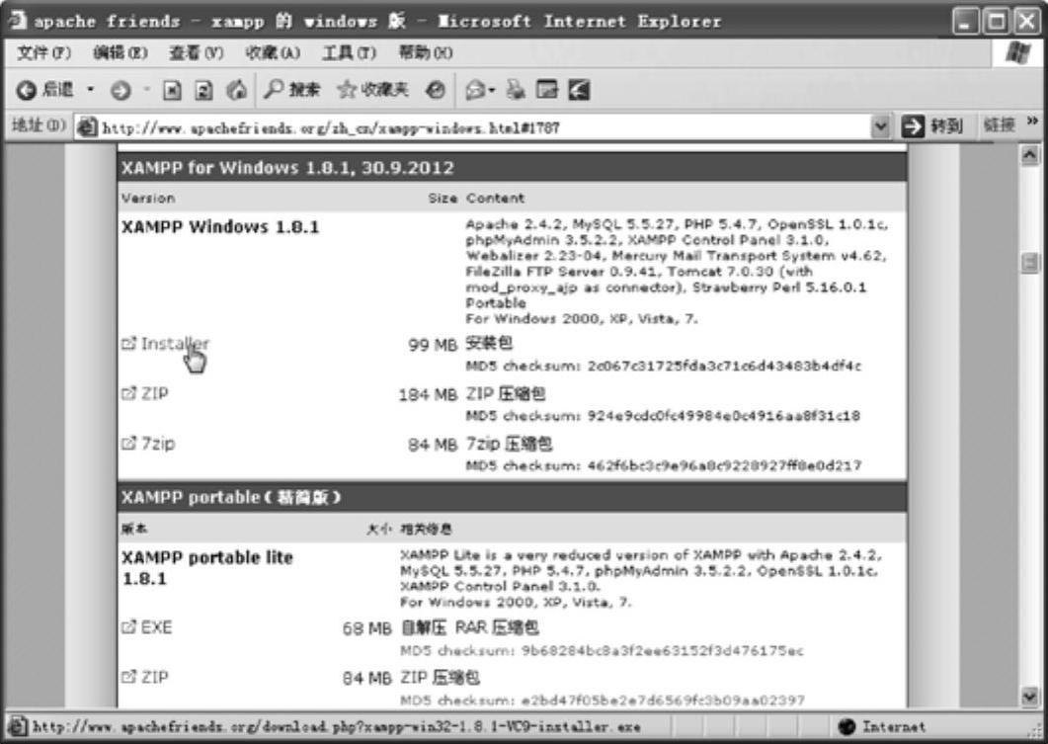
Task: Open the Back button history dropdown arrow
Action: pyautogui.click(x=91, y=90)
